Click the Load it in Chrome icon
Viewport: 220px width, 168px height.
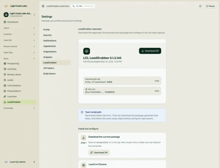coord(84,165)
